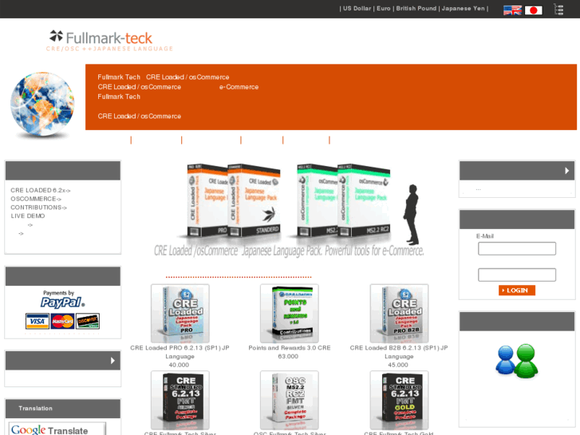The image size is (580, 435).
Task: Click CRE Loaded PRO 6.2.13 (SP1) JP Language link
Action: pos(180,352)
